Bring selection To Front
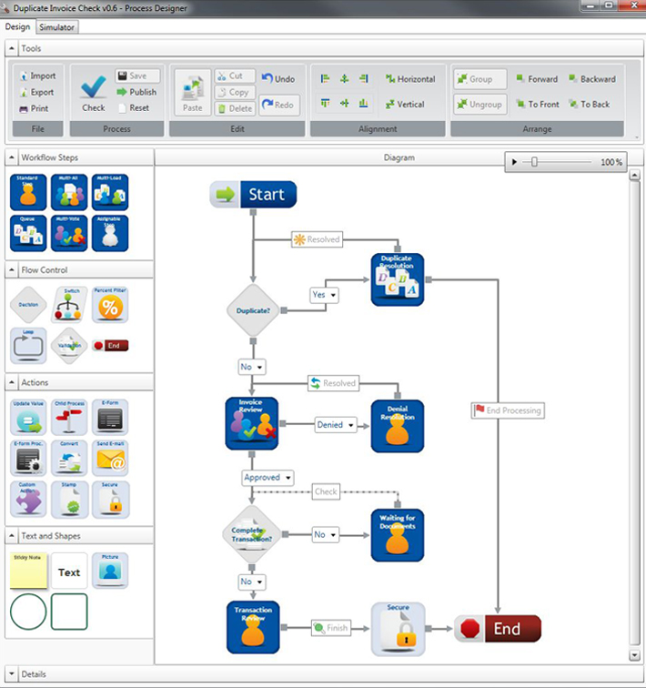 [x=538, y=105]
